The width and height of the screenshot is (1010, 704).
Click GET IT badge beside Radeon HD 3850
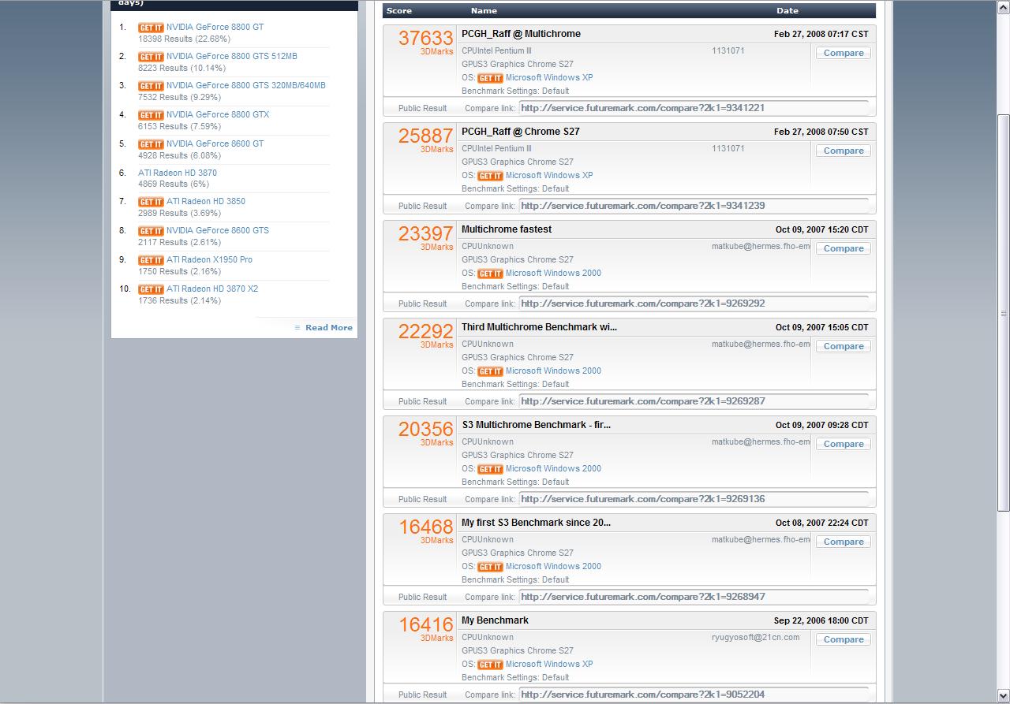coord(151,202)
